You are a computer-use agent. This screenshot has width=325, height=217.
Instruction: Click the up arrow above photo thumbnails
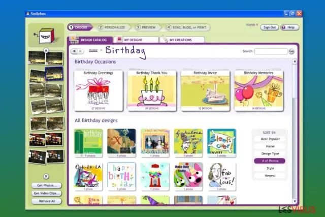point(46,50)
